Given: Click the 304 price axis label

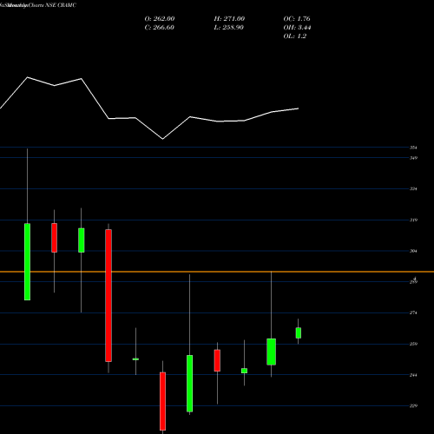Looking at the screenshot, I should [x=413, y=251].
